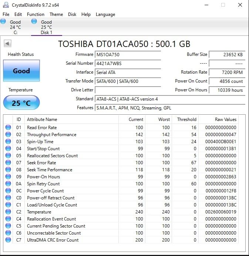Viewport: 249px width, 256px height.
Task: Click status orb for Load/Unload Cycle Count
Action: pos(8,205)
